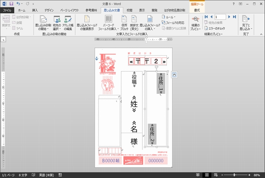The height and width of the screenshot is (178, 265).
Task: Open the ルール dropdown
Action: tap(169, 17)
